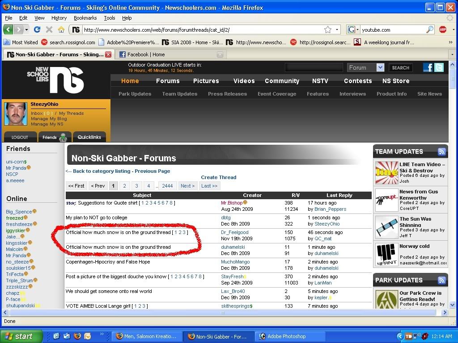The height and width of the screenshot is (343, 458).
Task: Go to forum page 2
Action: point(124,186)
